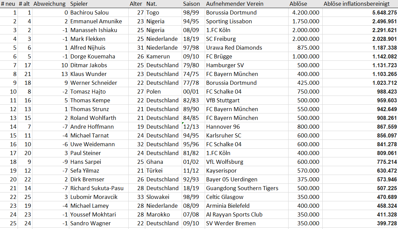Click the 'Ablöse inflationsbereinigt' header cell

point(360,4)
